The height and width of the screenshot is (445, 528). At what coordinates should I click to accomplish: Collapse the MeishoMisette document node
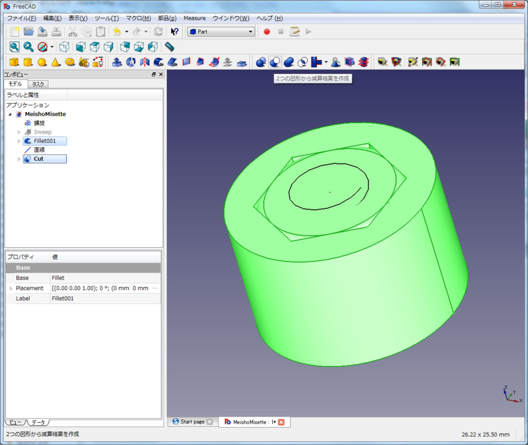(10, 114)
